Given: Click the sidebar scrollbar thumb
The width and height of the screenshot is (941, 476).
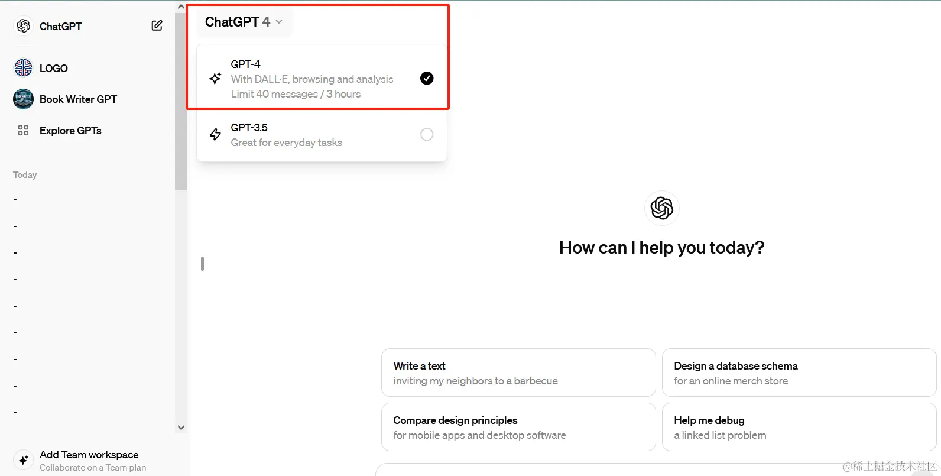Looking at the screenshot, I should click(x=181, y=101).
